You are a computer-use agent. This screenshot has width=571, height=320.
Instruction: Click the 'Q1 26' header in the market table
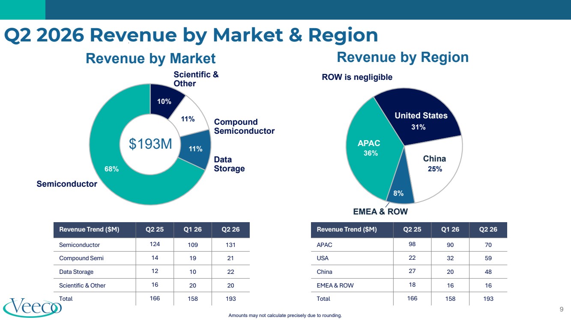pyautogui.click(x=193, y=230)
